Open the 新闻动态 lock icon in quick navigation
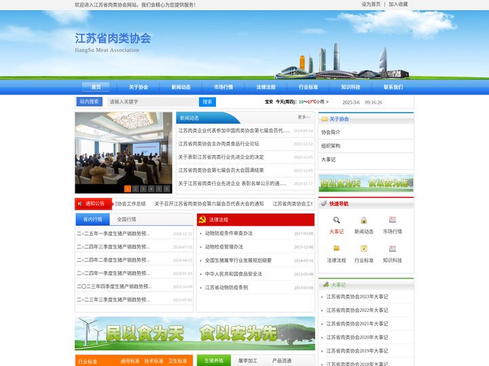 pyautogui.click(x=363, y=220)
